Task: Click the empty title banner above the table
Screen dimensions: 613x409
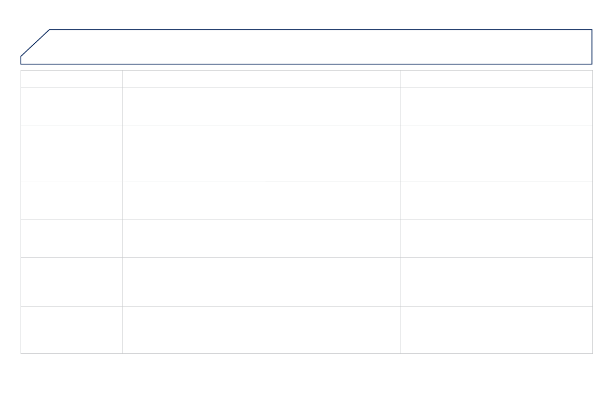Action: 319,47
